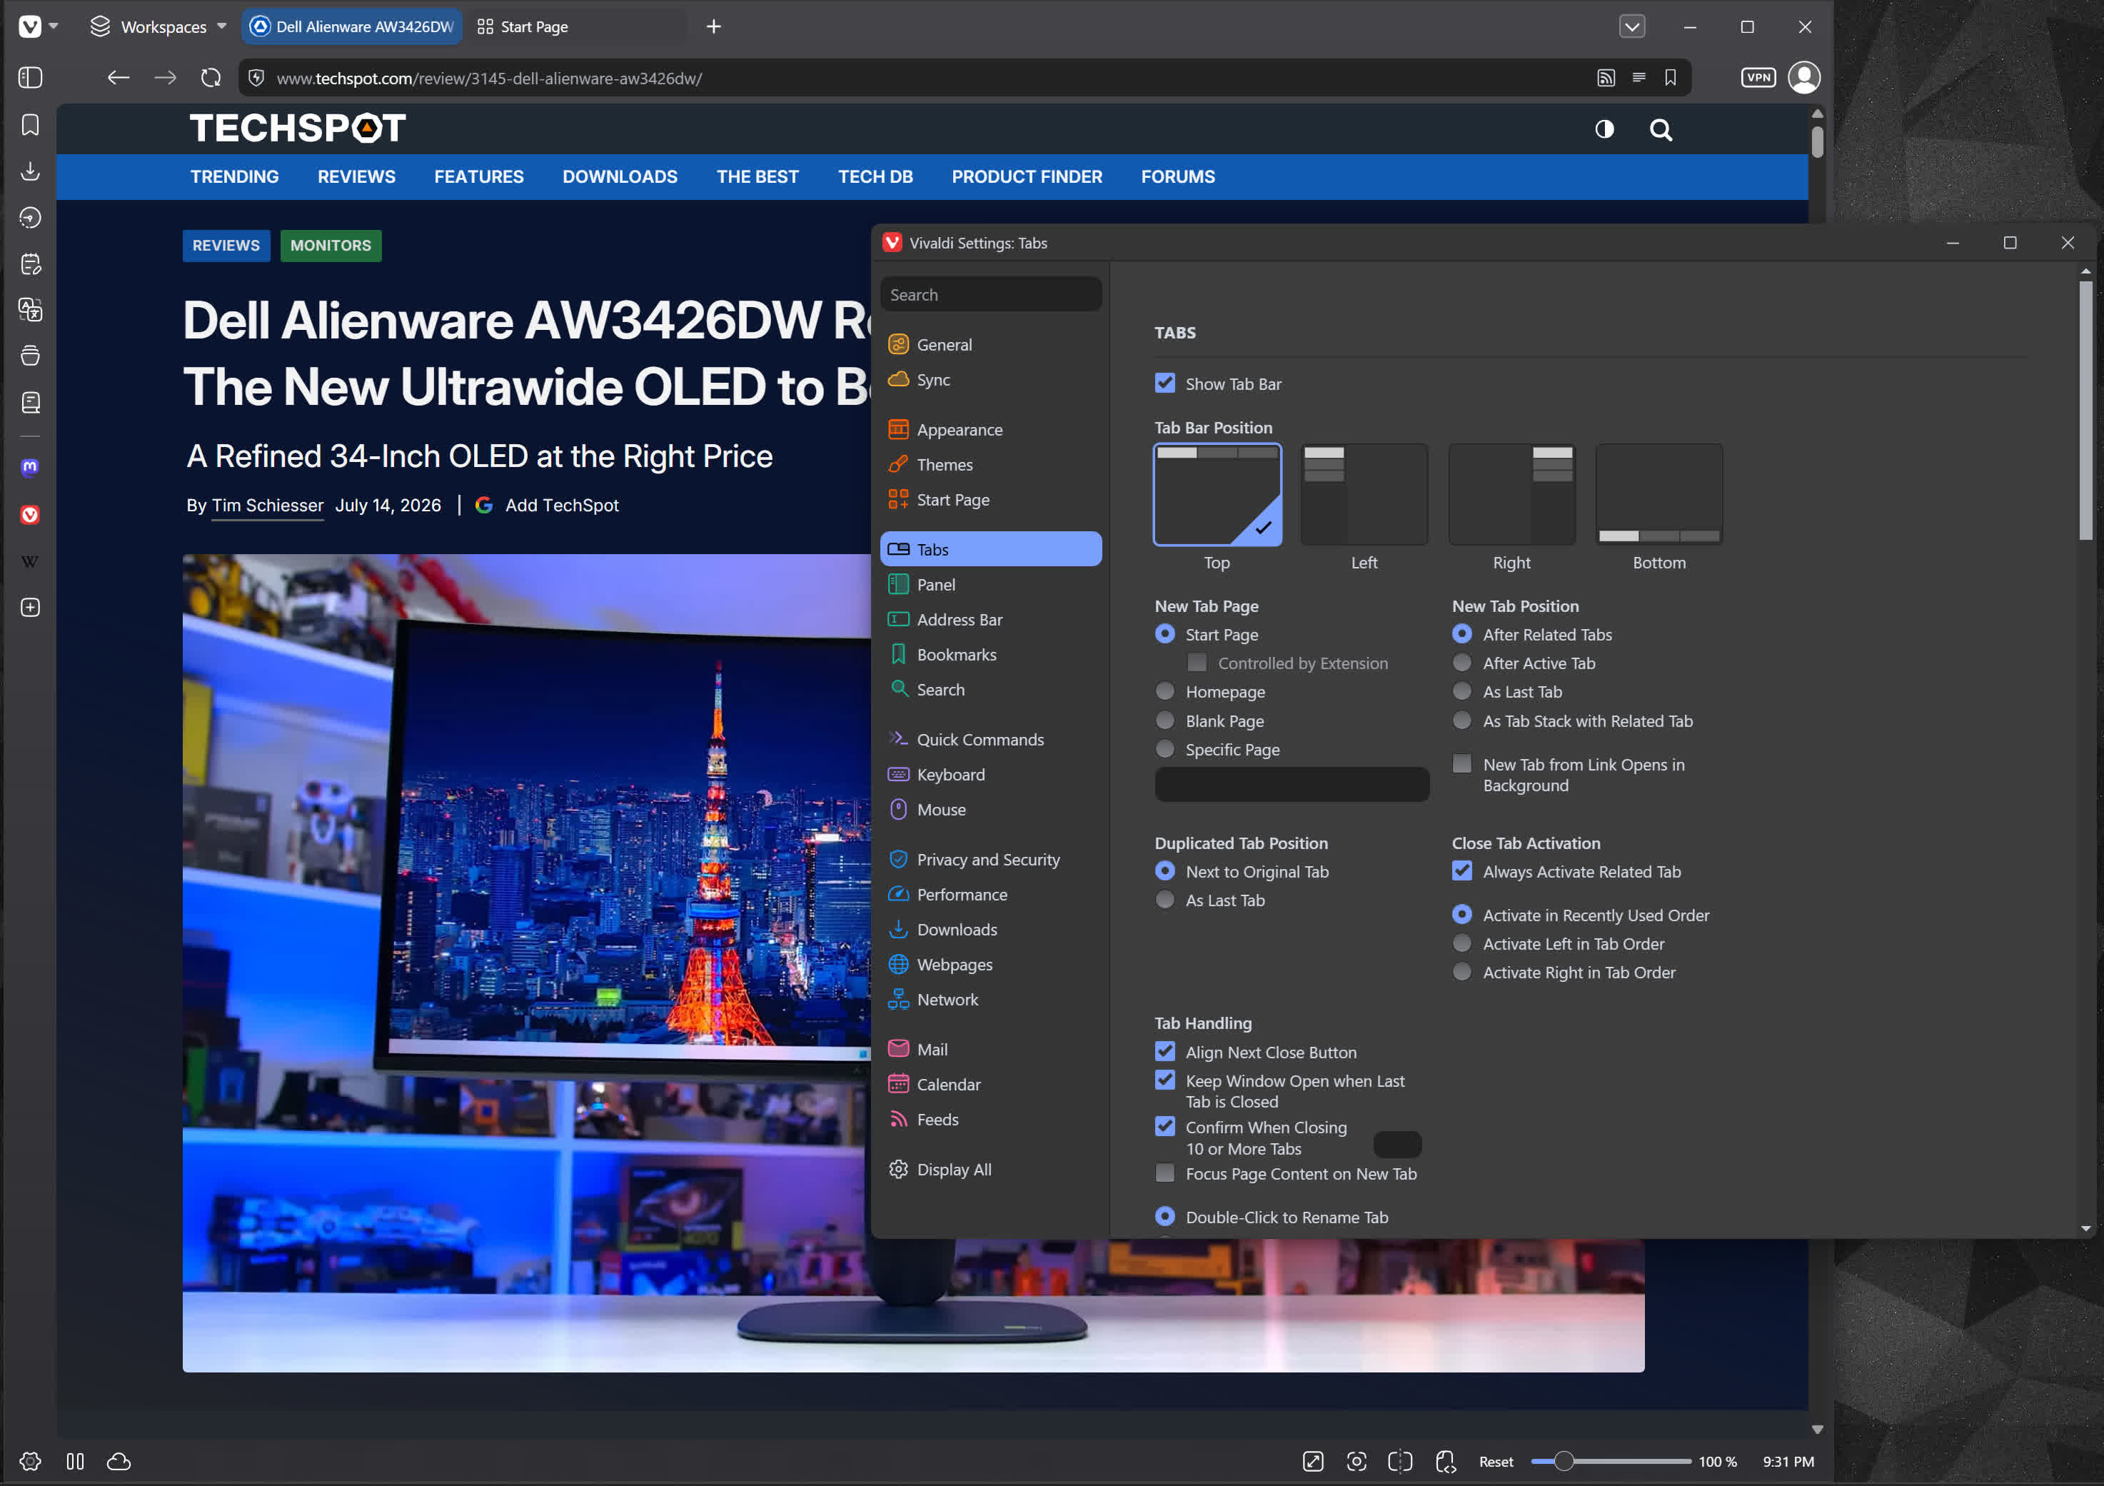
Task: Click the Add TechSpot link
Action: click(x=562, y=505)
